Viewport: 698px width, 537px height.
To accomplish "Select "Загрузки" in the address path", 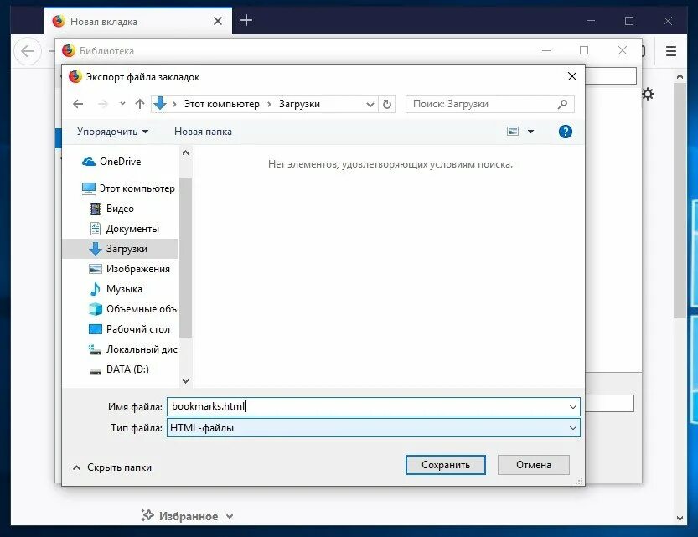I will 299,104.
